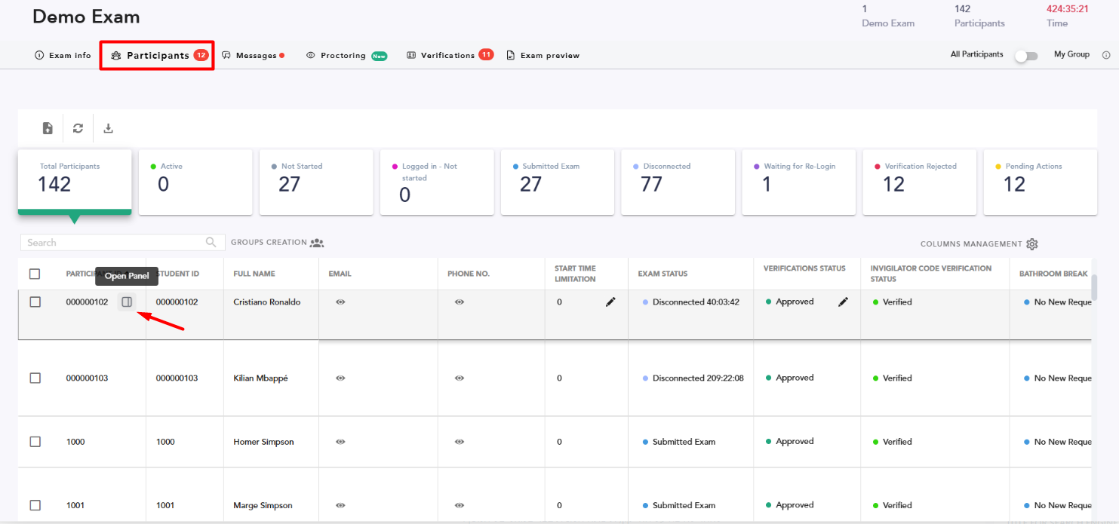The width and height of the screenshot is (1119, 524).
Task: Filter by Disconnected card
Action: [x=678, y=182]
